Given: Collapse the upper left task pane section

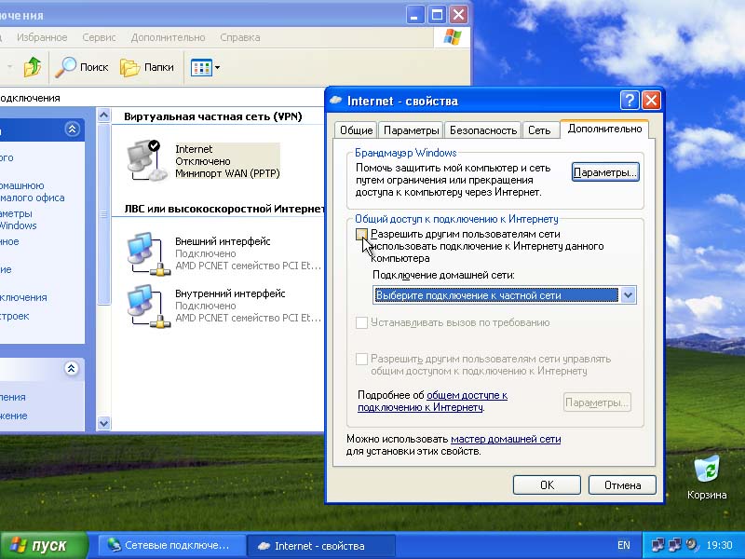Looking at the screenshot, I should coord(73,129).
